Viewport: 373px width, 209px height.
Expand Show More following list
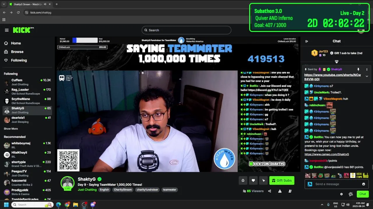[11, 129]
